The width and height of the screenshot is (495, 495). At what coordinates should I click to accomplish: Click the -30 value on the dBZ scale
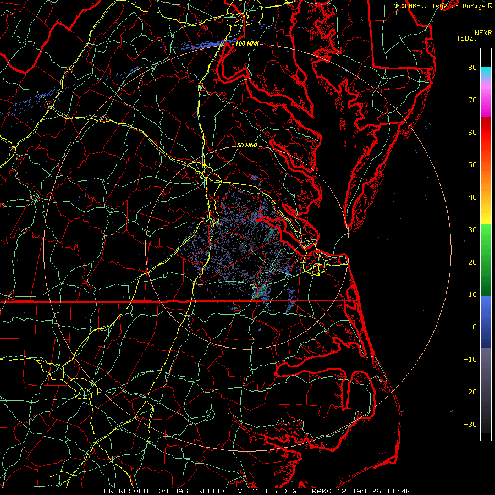470,425
